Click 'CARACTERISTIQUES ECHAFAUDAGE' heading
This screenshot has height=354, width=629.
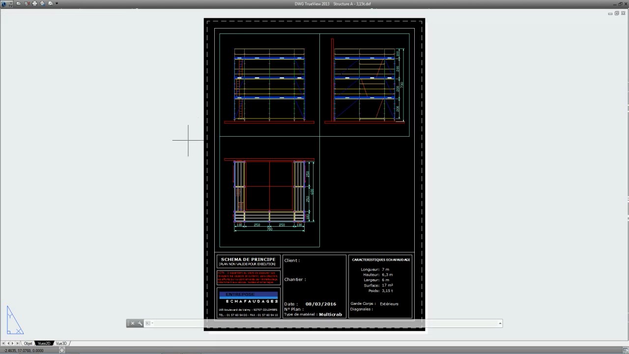click(x=381, y=260)
